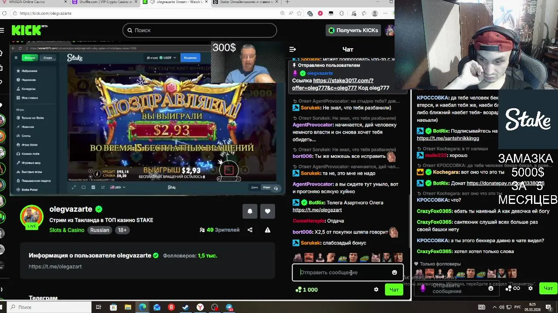The width and height of the screenshot is (558, 313).
Task: Open the Windows notification center
Action: 548,307
